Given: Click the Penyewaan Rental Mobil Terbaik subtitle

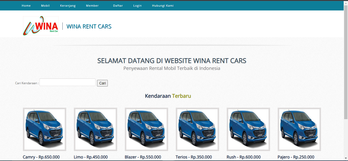Looking at the screenshot, I should (172, 68).
